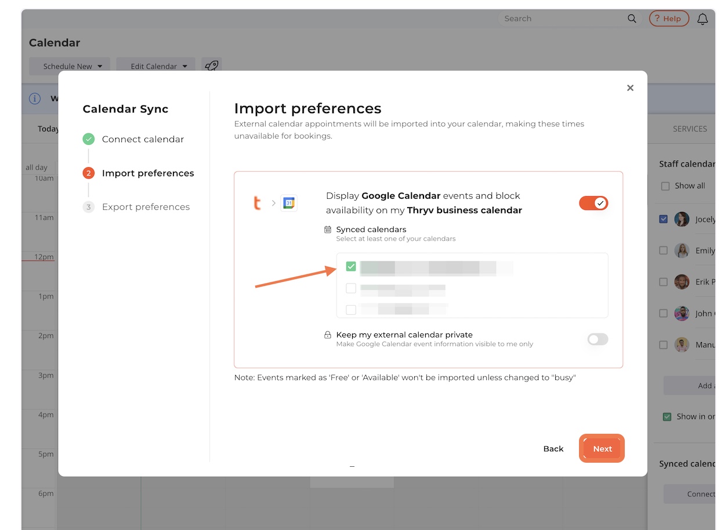Screen dimensions: 724x530
Task: Click the info icon in banner
Action: tap(35, 99)
